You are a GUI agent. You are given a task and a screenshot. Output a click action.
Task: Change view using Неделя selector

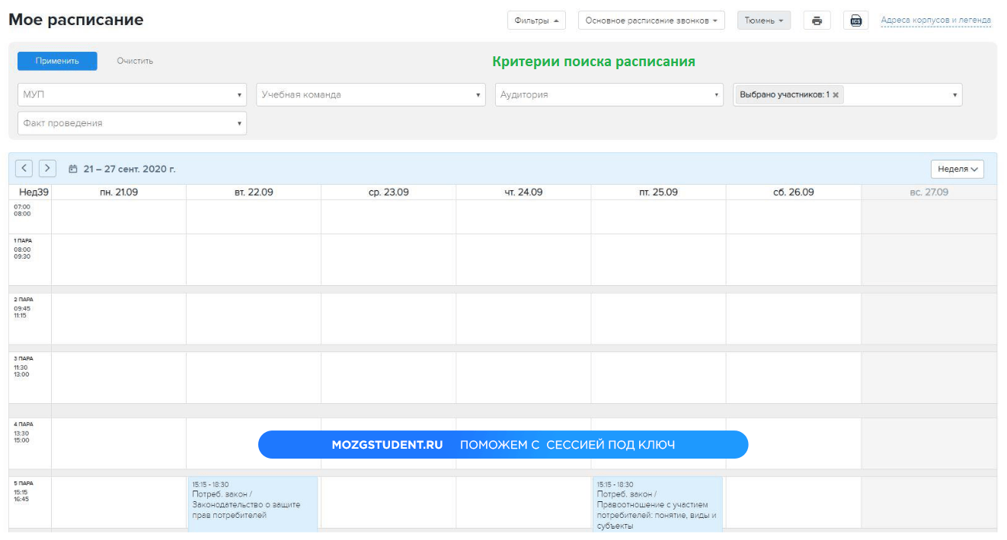(x=957, y=169)
